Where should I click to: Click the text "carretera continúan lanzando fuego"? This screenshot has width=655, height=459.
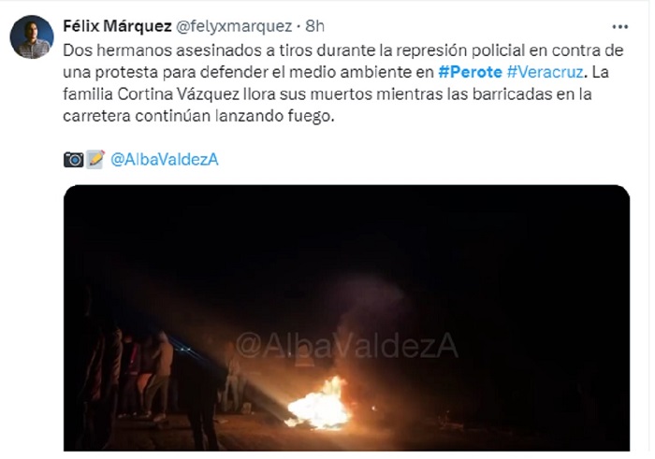pos(198,116)
